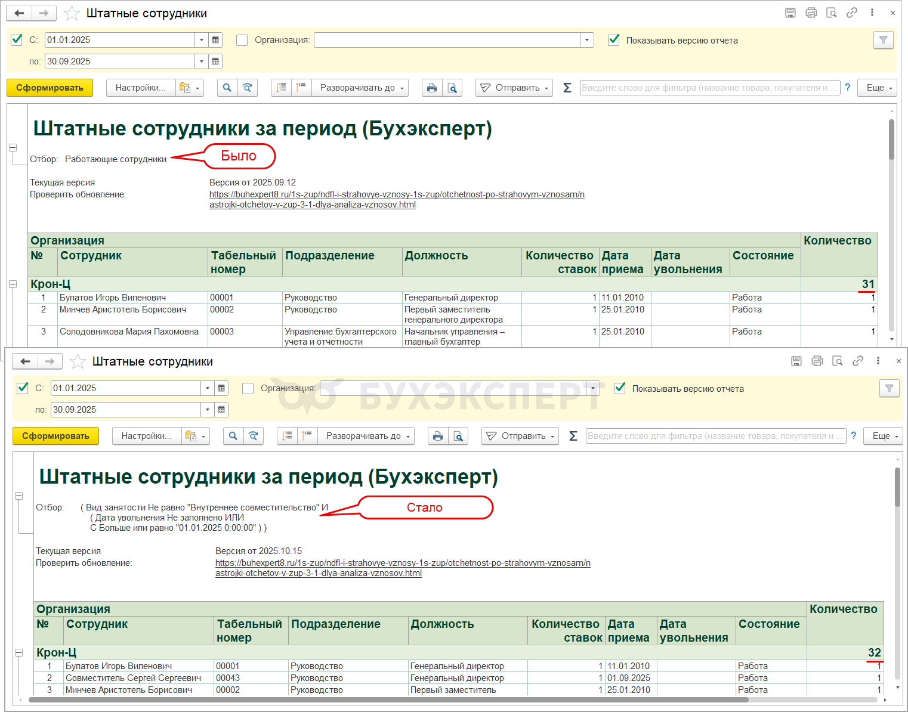908x712 pixels.
Task: Open print preview in the lower report toolbar
Action: tap(458, 436)
